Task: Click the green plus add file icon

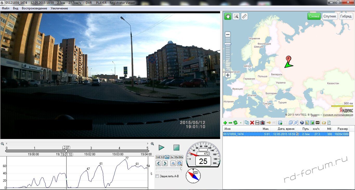Action: [225, 123]
